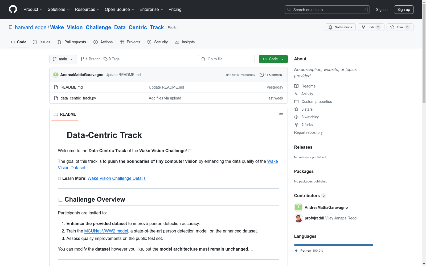The image size is (426, 266).
Task: Click the Issues tab circle icon
Action: click(x=35, y=42)
